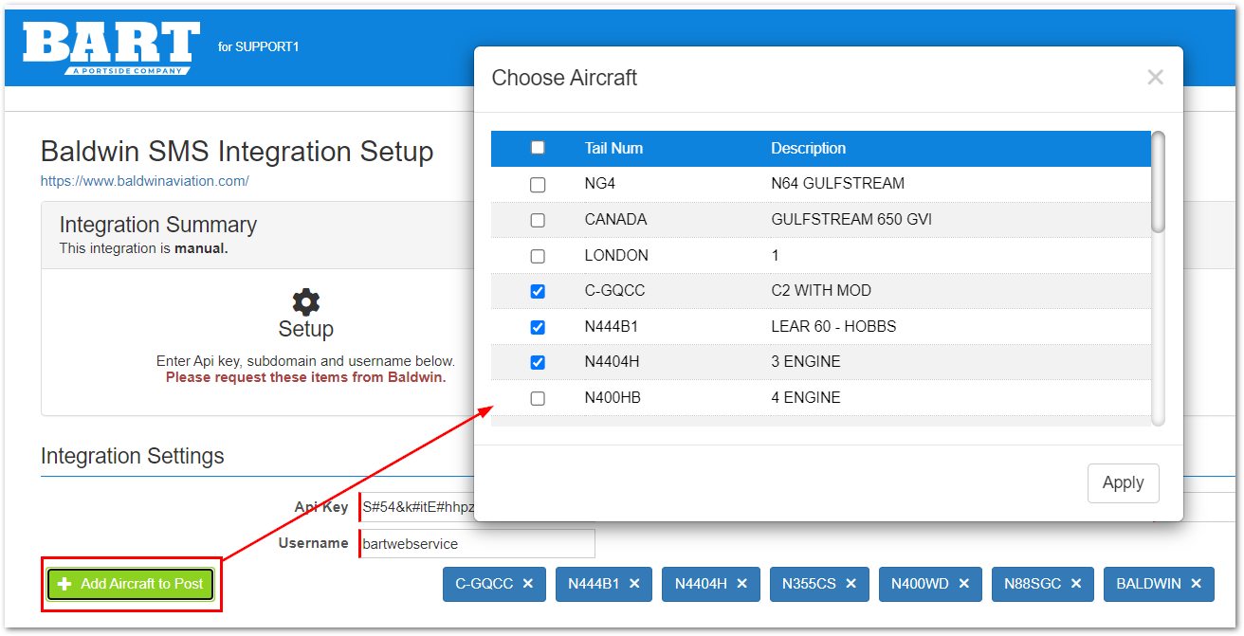The height and width of the screenshot is (636, 1244).
Task: Open the baldwinaviation.com link
Action: 144,180
